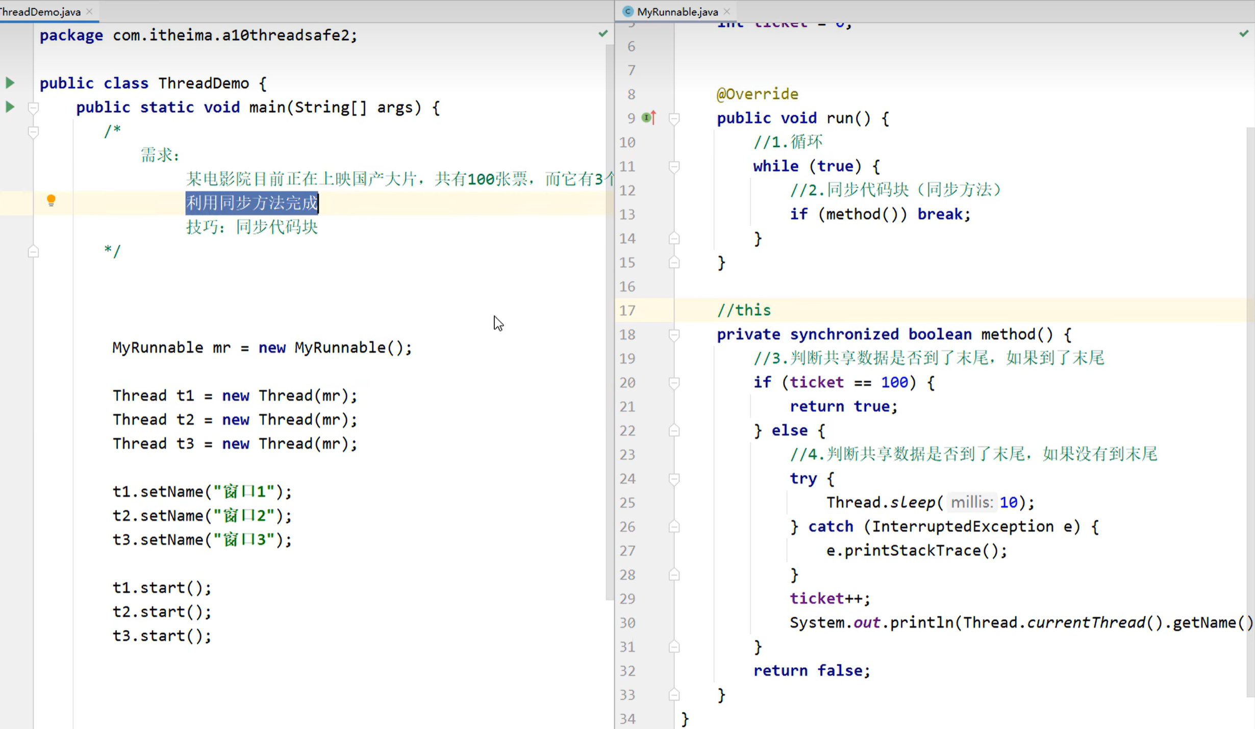The height and width of the screenshot is (729, 1255).
Task: Run ThreadDemo class via gutter arrow
Action: coord(10,83)
